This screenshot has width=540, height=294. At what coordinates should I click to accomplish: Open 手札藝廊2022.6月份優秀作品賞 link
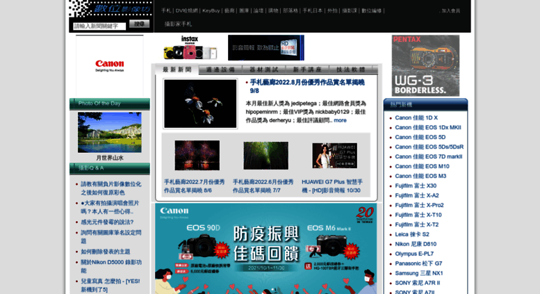coord(263,186)
